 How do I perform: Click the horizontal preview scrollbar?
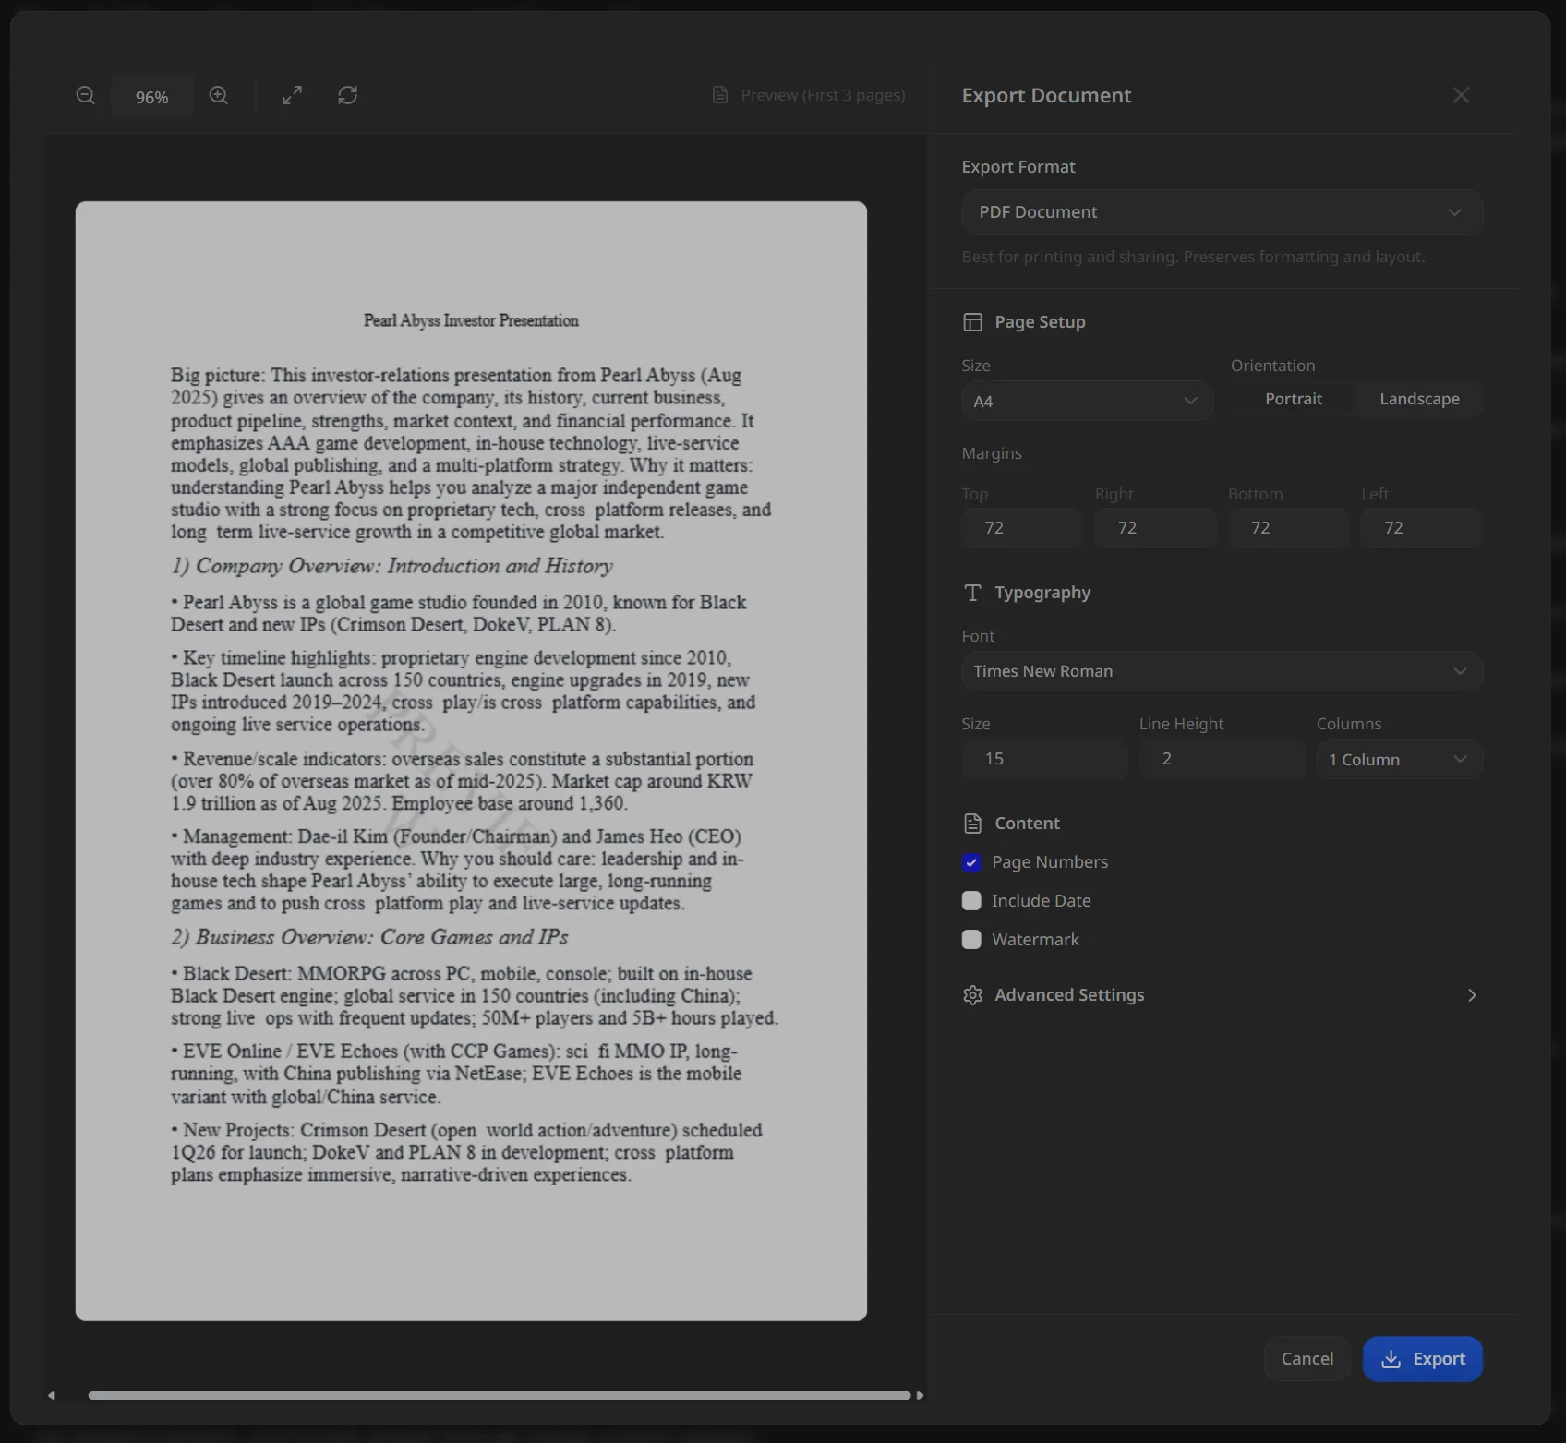[499, 1395]
